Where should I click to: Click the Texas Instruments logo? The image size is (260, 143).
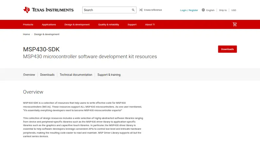tap(48, 10)
